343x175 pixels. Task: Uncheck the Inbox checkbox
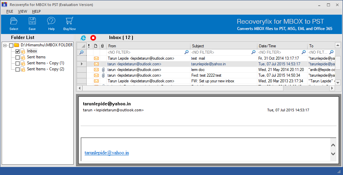click(17, 51)
